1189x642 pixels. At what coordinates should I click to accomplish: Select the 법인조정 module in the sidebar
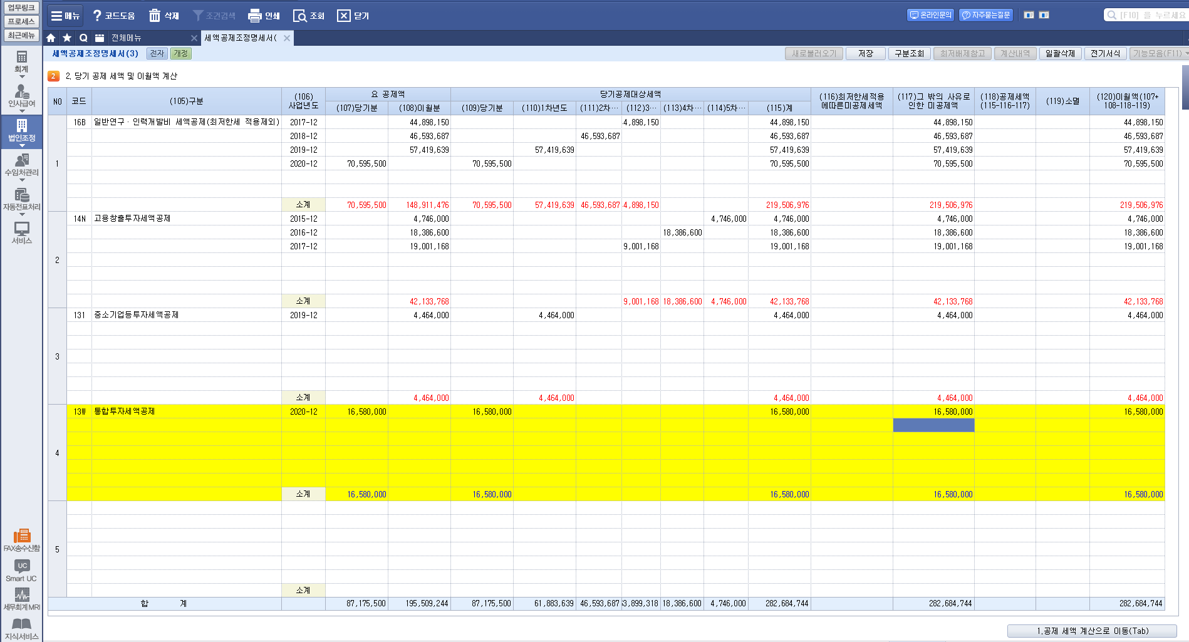[21, 132]
